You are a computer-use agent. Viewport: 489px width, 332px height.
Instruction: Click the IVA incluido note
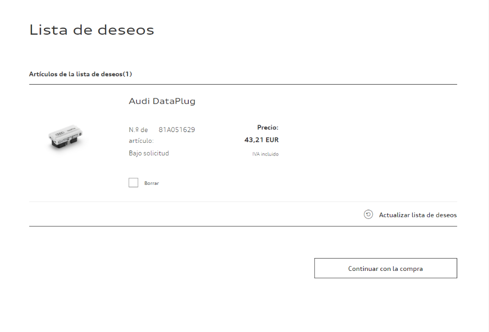point(266,154)
